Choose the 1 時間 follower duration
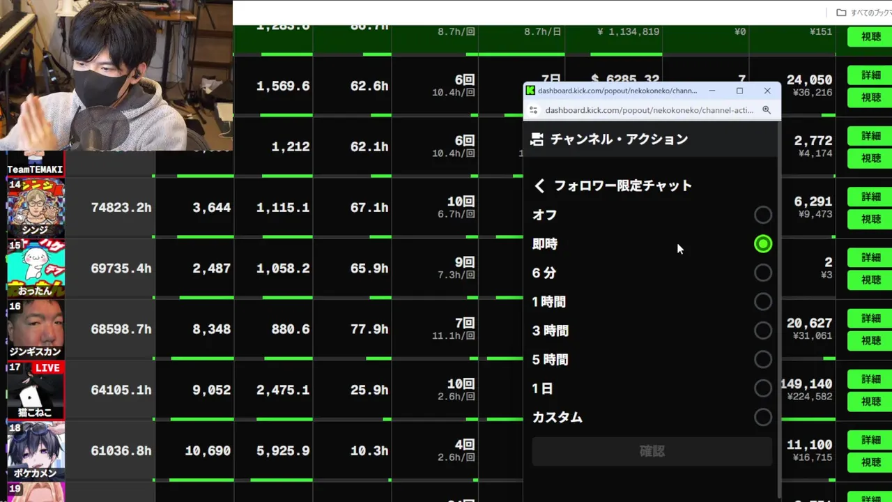This screenshot has height=502, width=892. coord(763,302)
